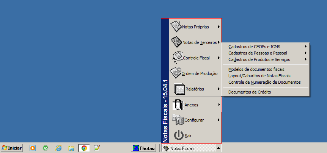Switch to the Thotau taskbar button

point(144,148)
